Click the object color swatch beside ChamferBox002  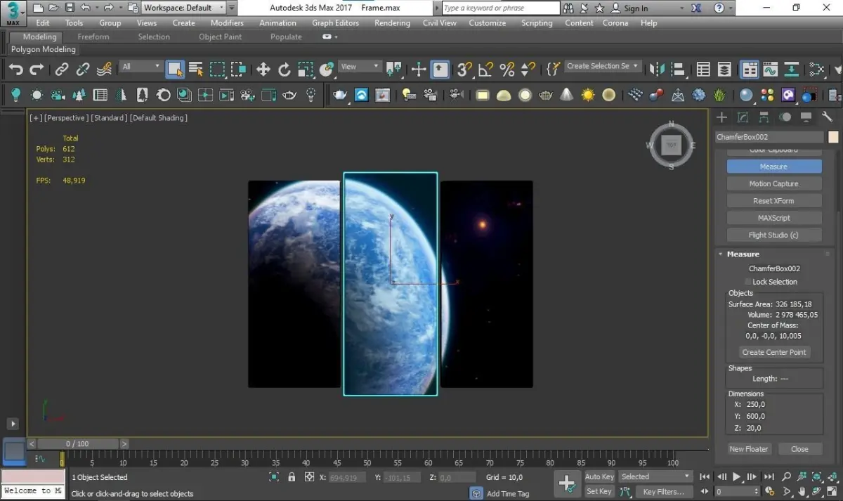tap(833, 137)
